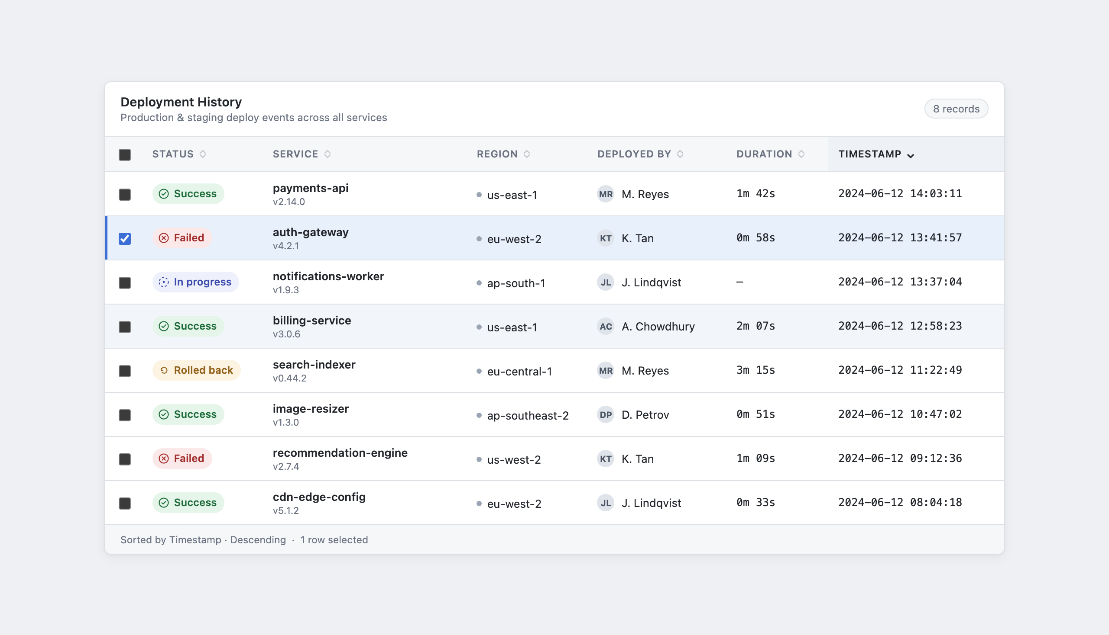Click the MR avatar next to payments-api

pyautogui.click(x=605, y=194)
